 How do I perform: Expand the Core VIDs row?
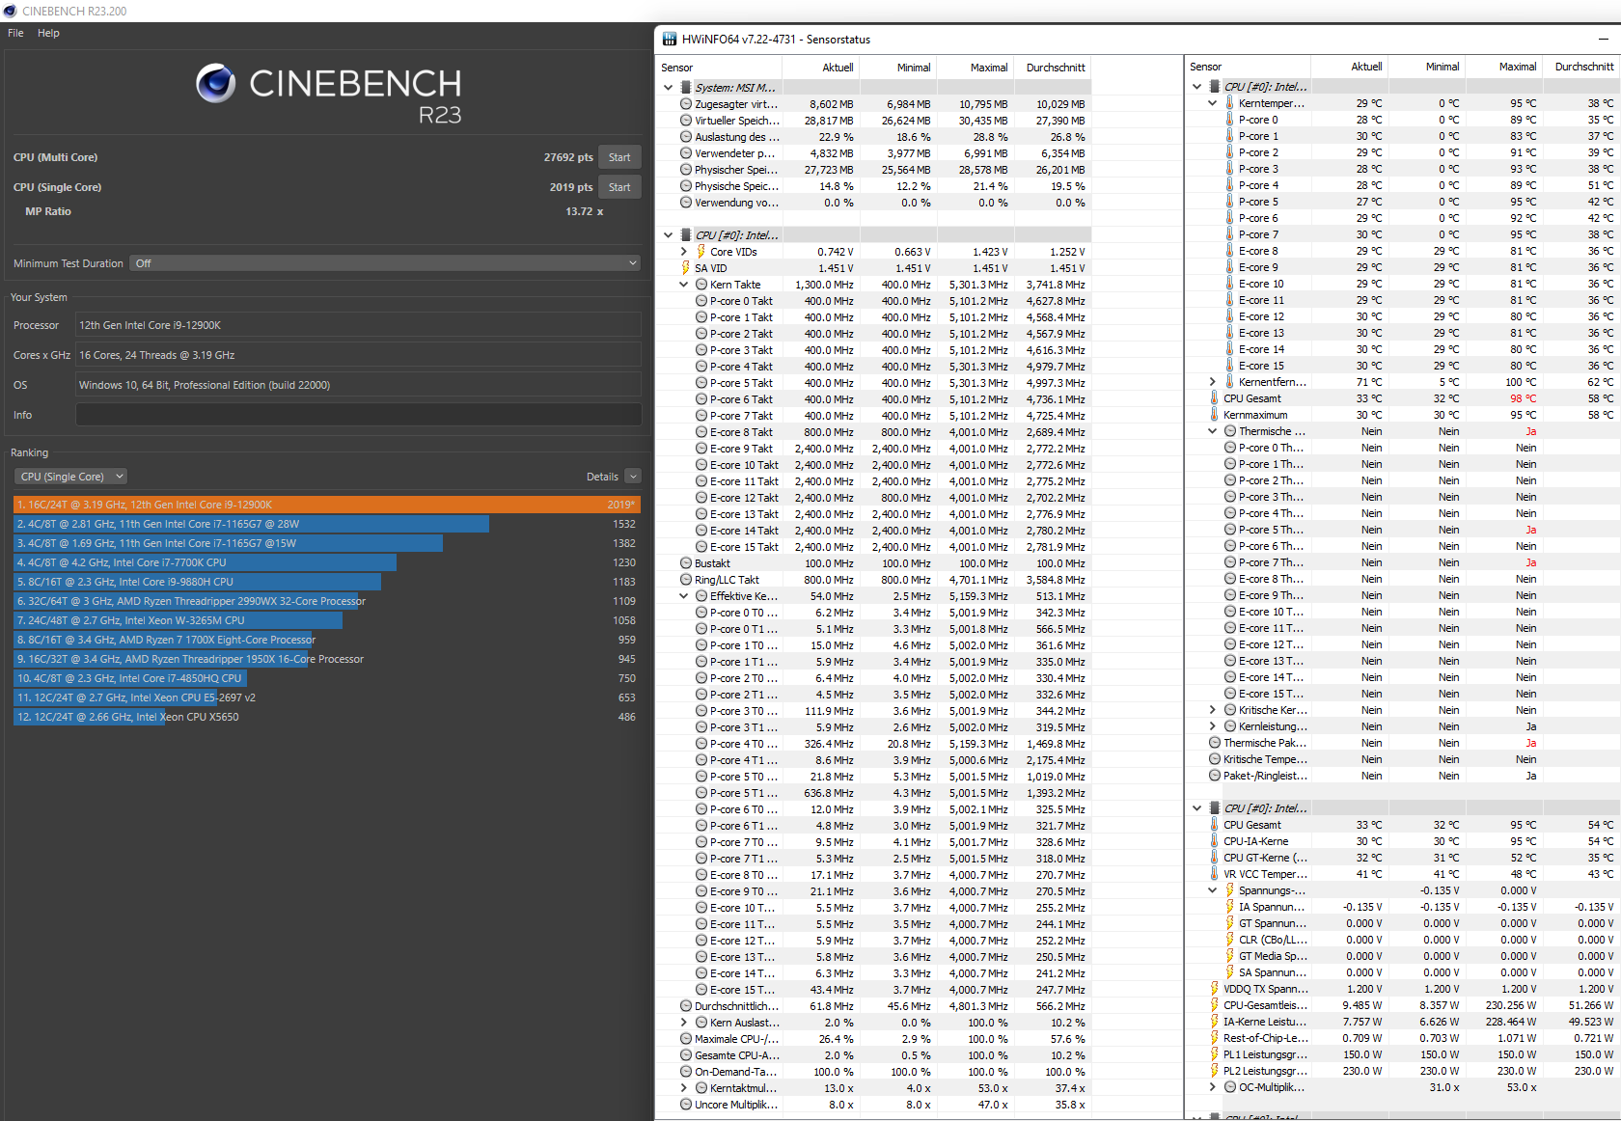click(x=684, y=252)
